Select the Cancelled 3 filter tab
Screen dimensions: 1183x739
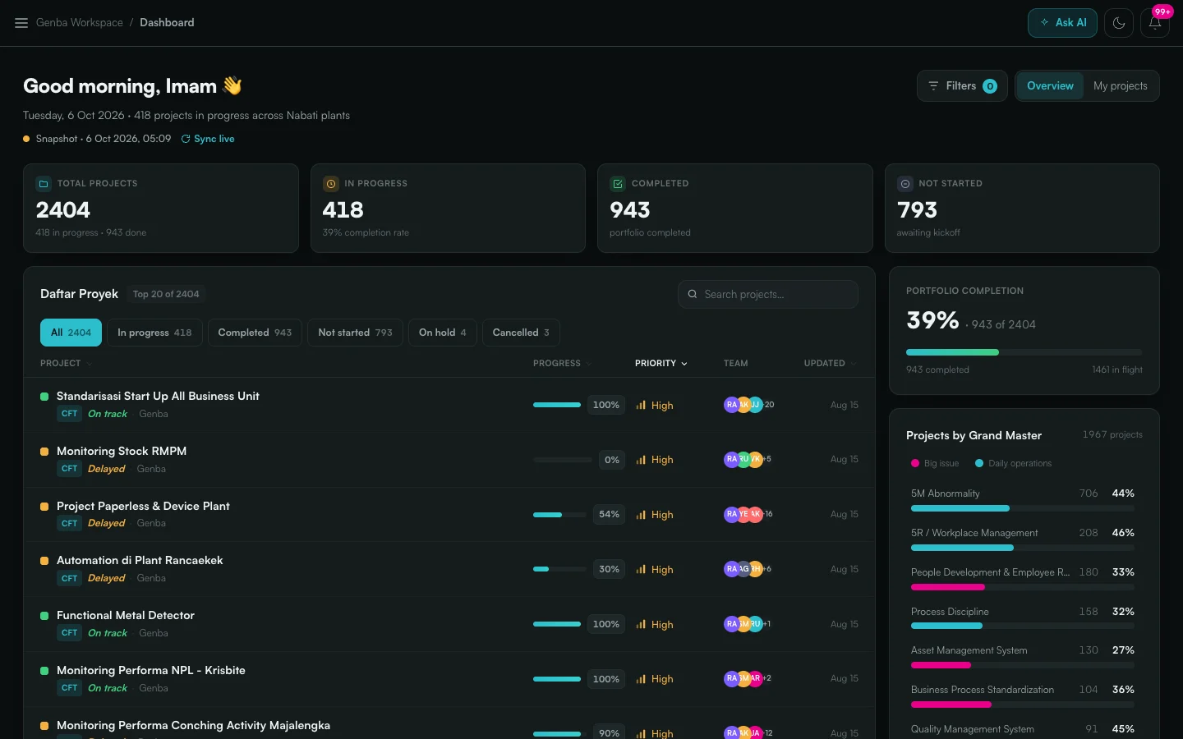[x=521, y=333]
